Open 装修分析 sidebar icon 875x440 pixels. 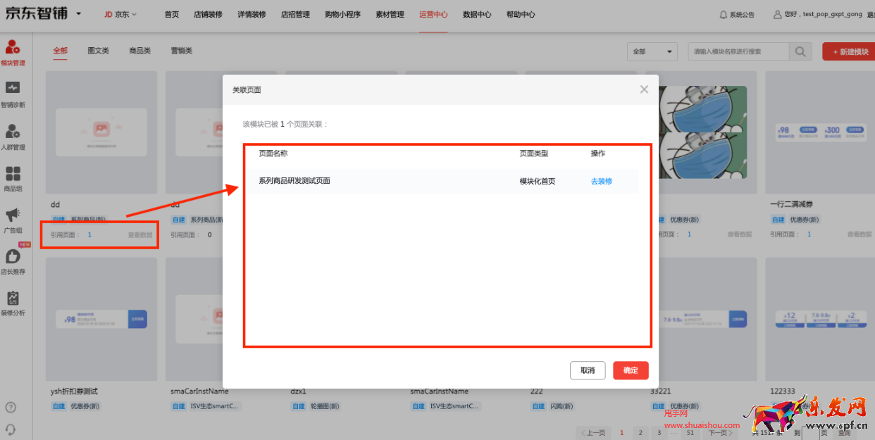(x=13, y=298)
